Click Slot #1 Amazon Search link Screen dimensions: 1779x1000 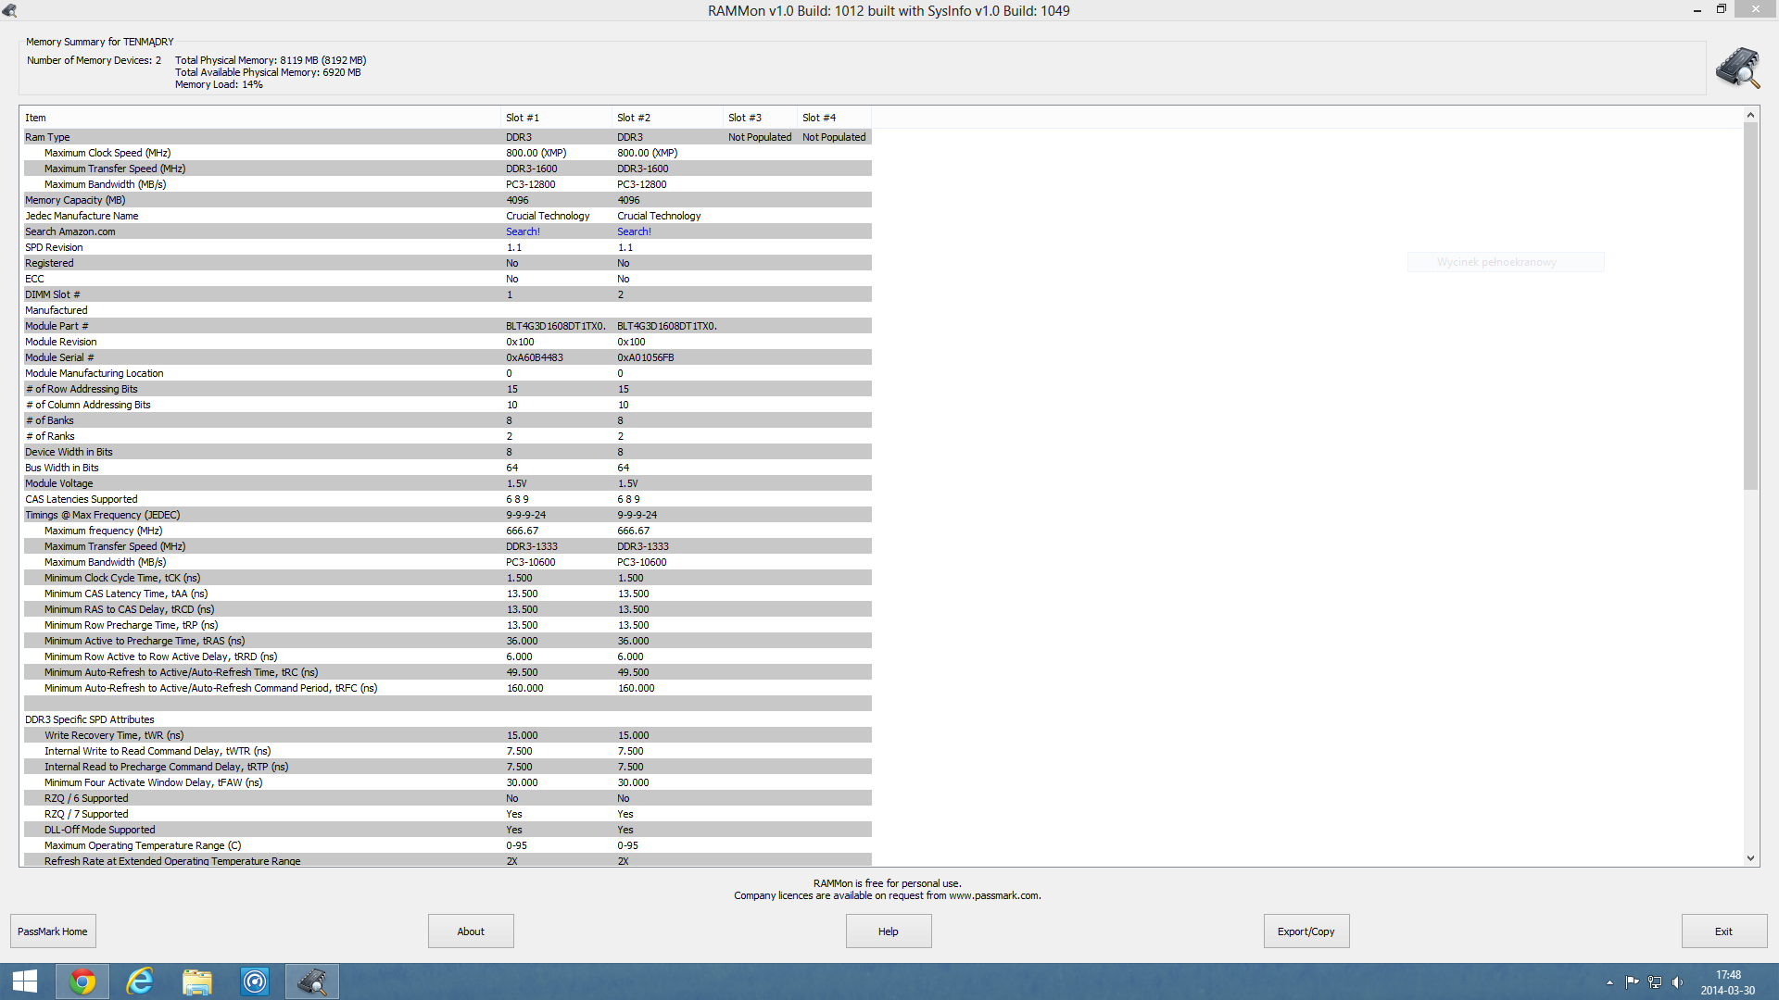(x=523, y=231)
